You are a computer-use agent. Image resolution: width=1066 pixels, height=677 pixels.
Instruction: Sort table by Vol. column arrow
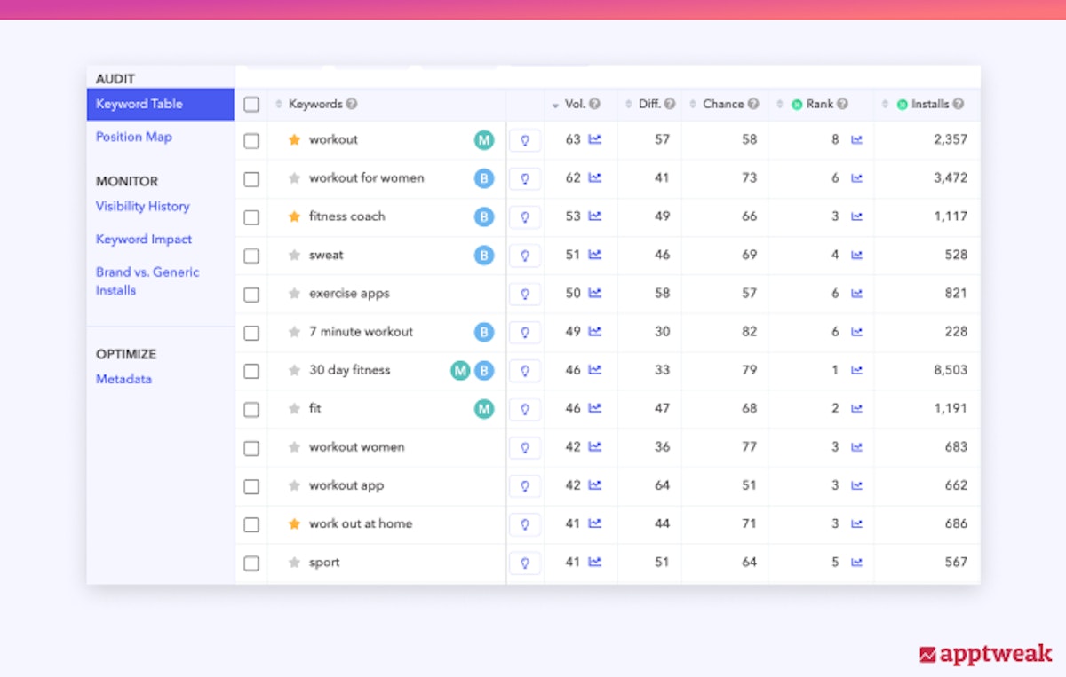[x=555, y=105]
